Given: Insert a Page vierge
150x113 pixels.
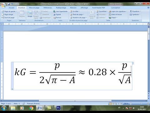Looking at the screenshot, I should click(7, 14).
